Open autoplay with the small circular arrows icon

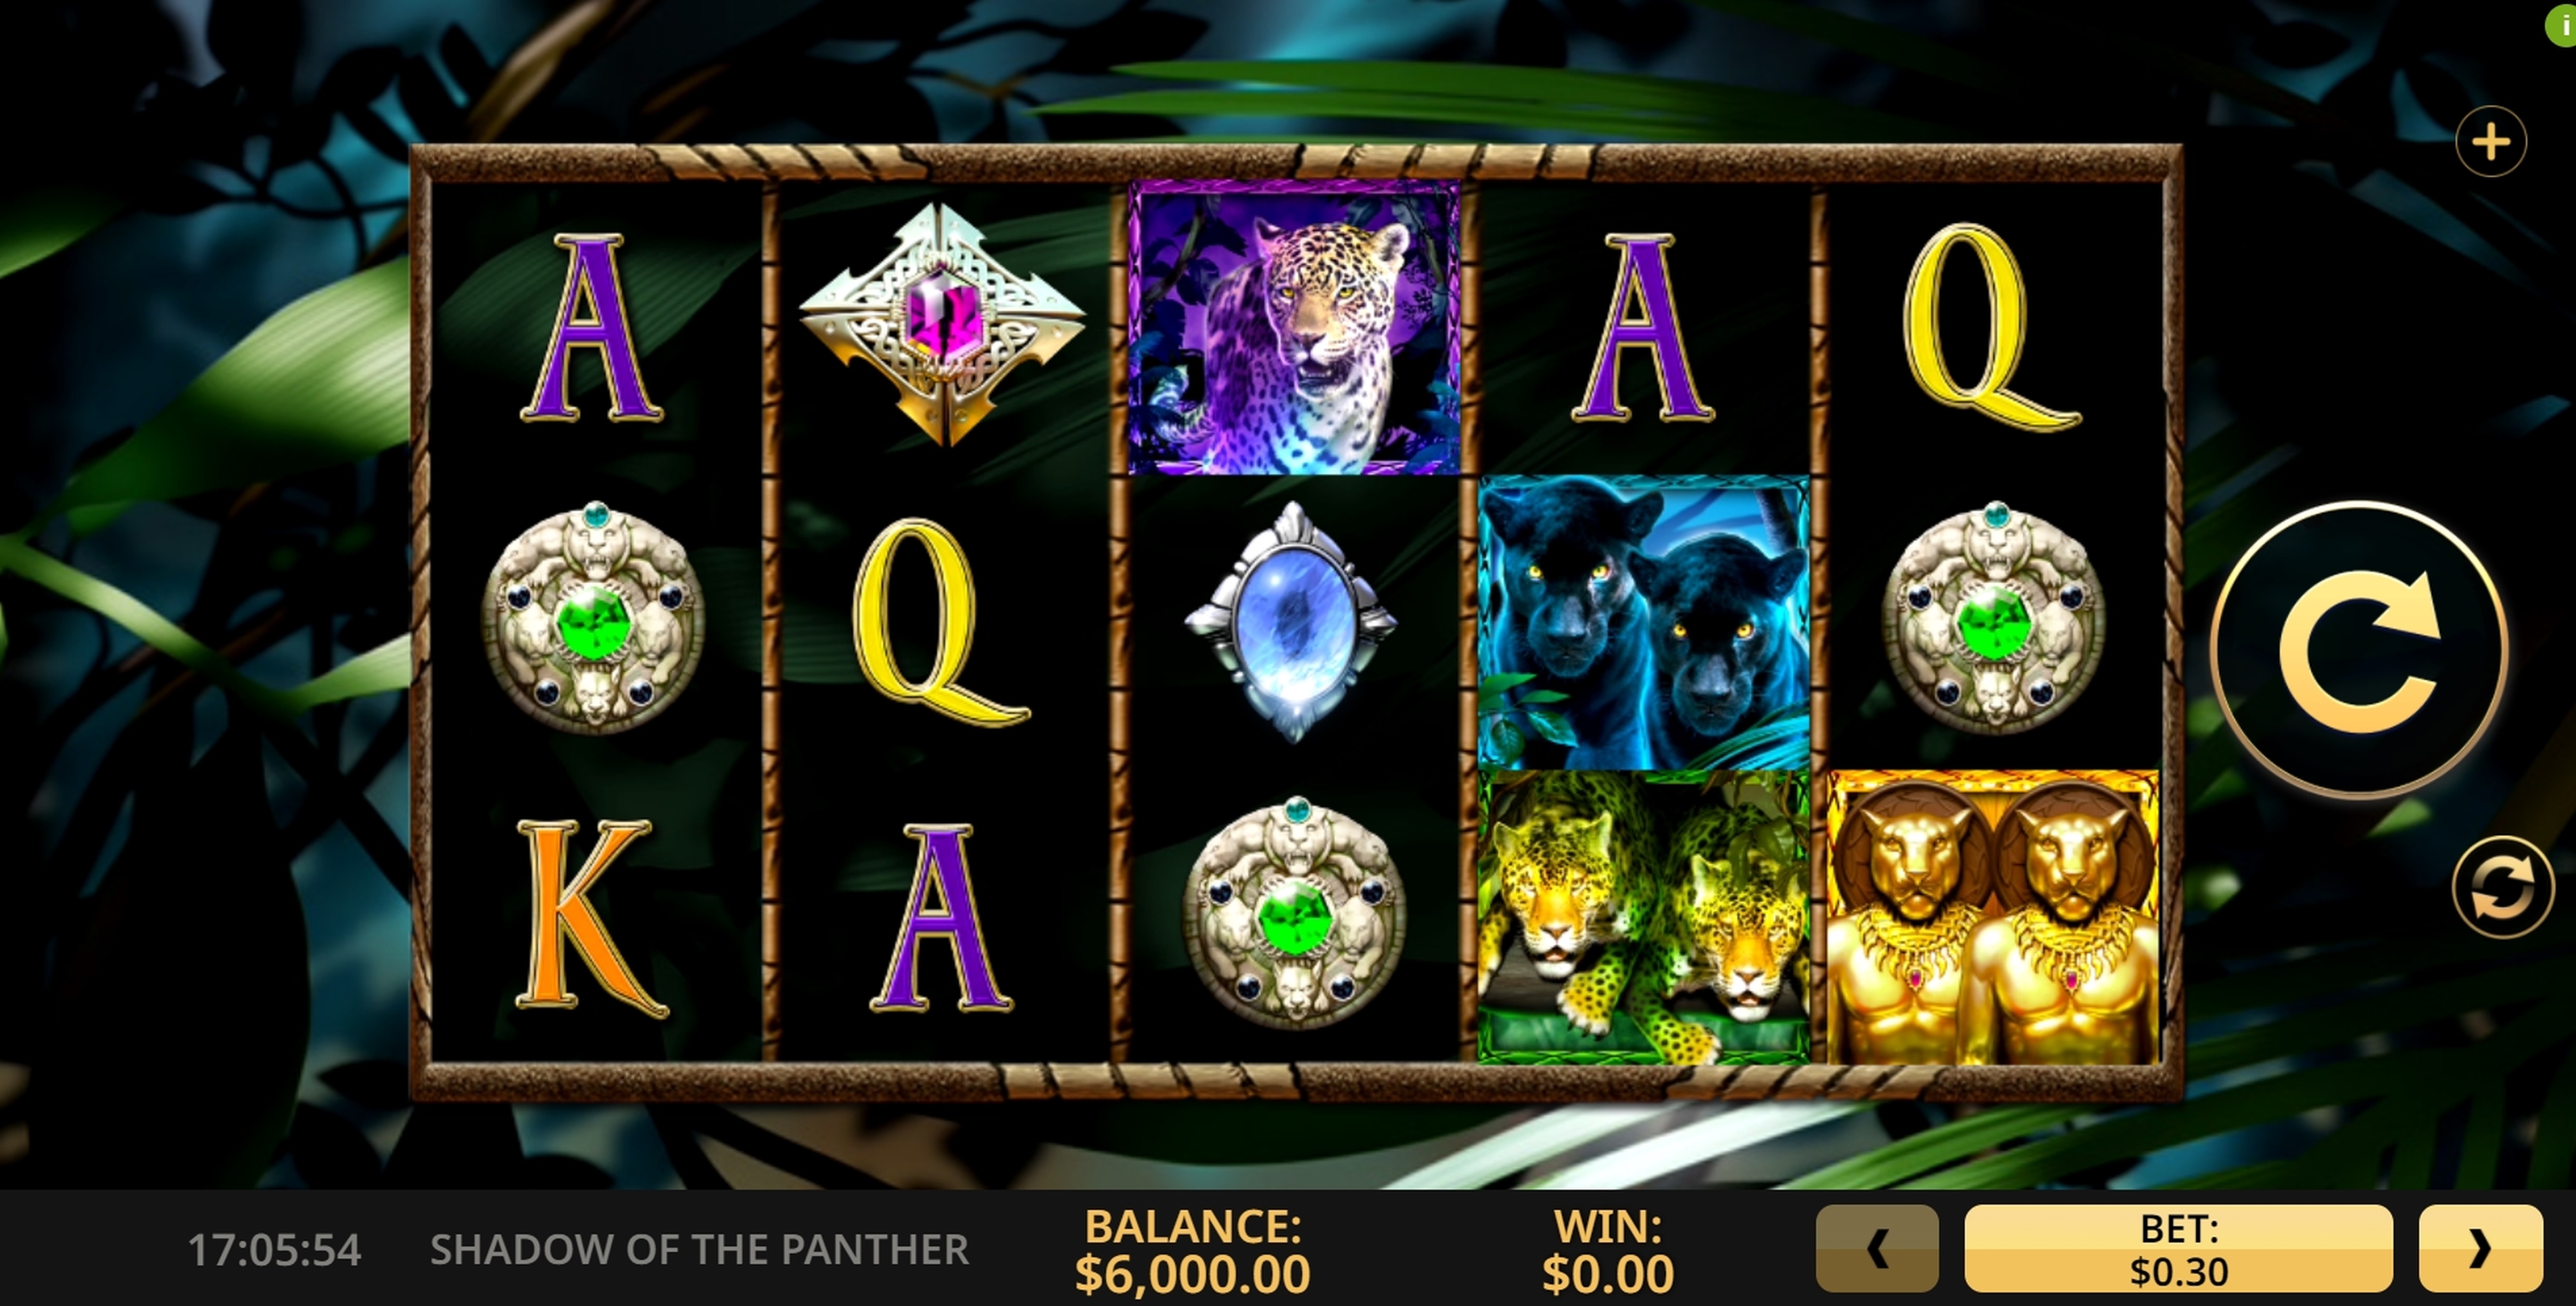click(x=2502, y=887)
